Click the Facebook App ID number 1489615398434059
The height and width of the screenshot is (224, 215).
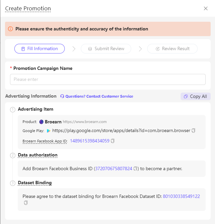[89, 141]
